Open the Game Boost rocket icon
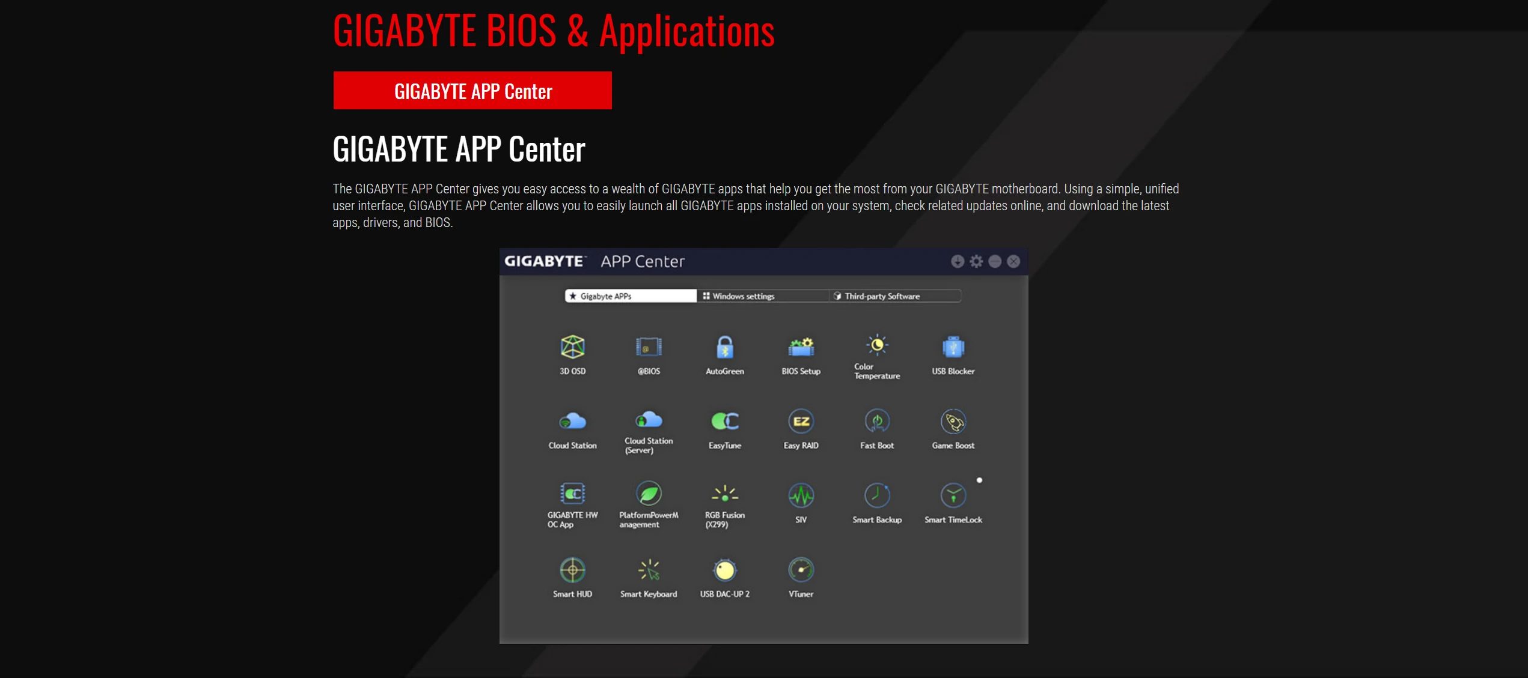This screenshot has height=678, width=1528. (x=953, y=421)
